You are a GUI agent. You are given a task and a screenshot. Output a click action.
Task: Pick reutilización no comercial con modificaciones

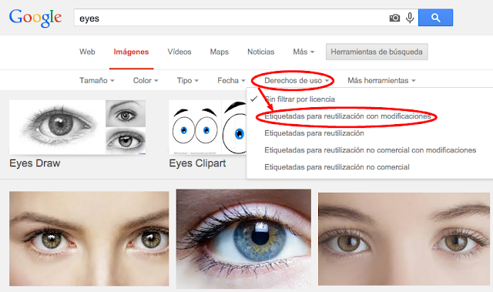click(x=370, y=150)
